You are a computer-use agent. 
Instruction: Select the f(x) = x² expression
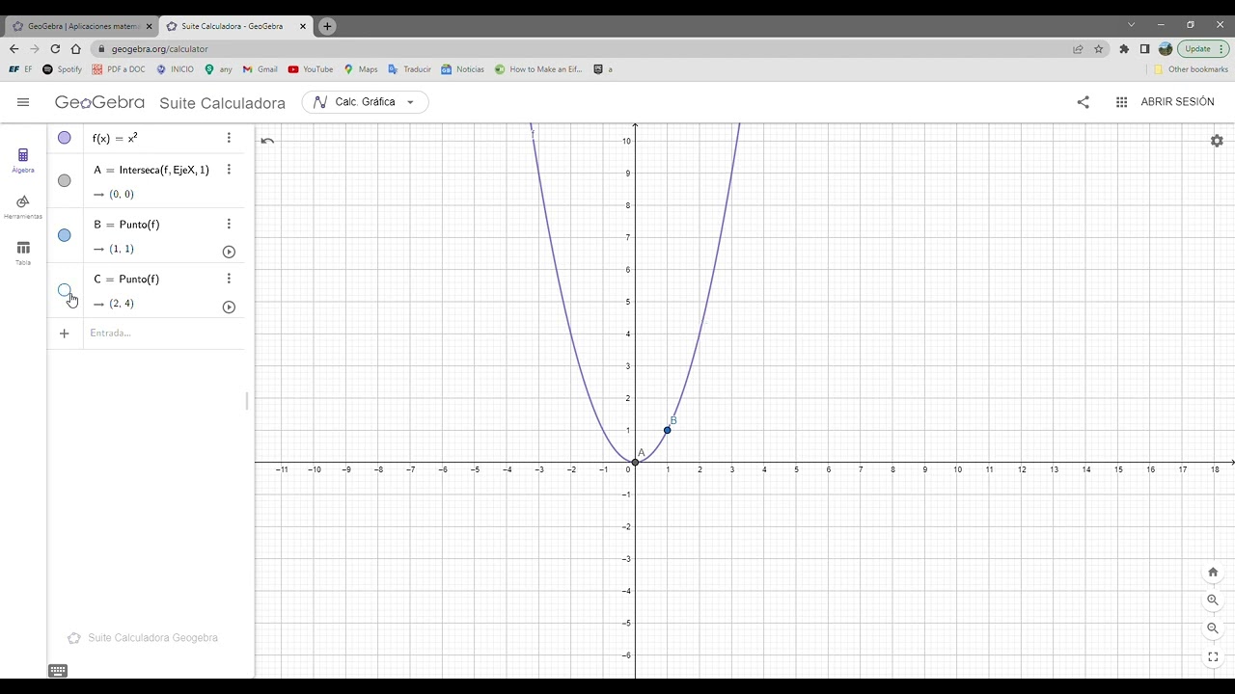(x=115, y=138)
